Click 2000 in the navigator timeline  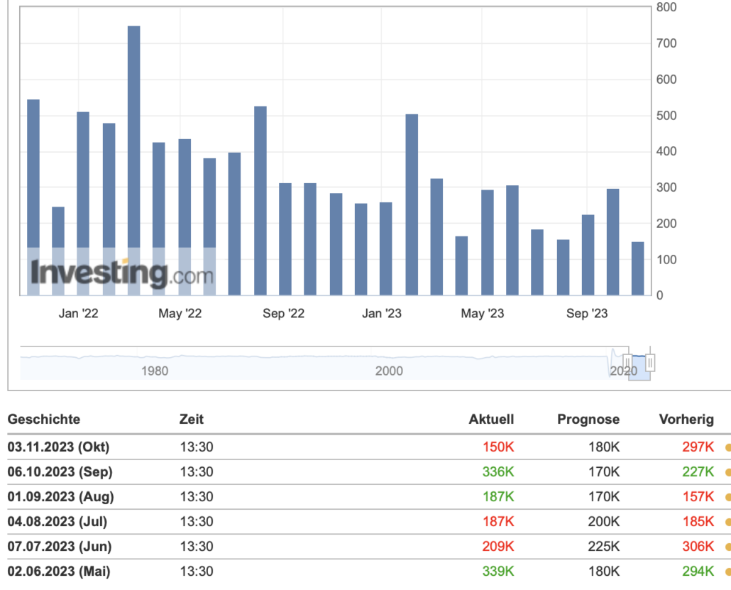[389, 371]
